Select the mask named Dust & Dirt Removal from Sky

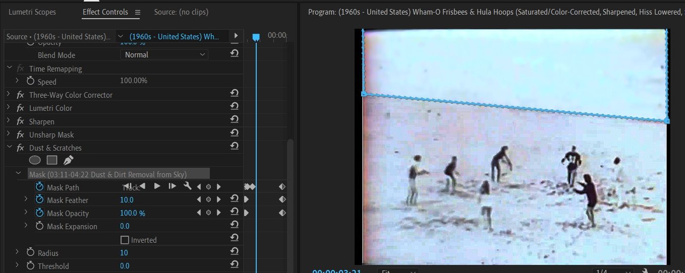118,174
